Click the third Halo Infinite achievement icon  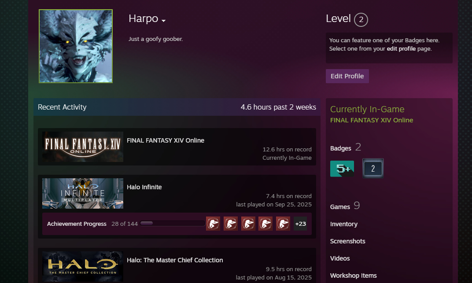point(248,224)
